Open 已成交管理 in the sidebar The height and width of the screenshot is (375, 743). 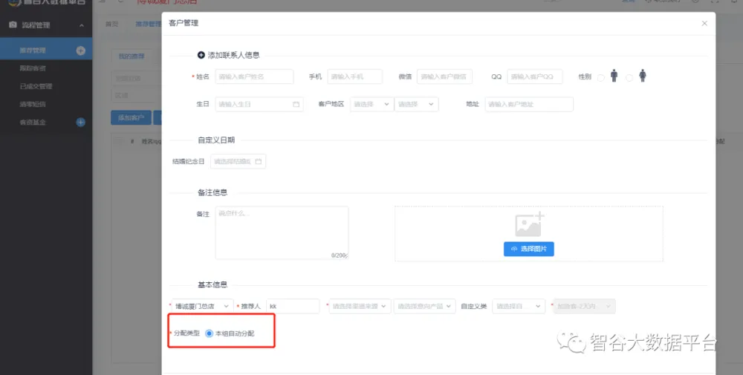[36, 86]
